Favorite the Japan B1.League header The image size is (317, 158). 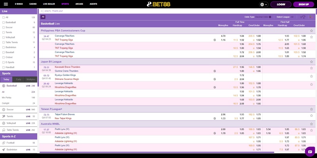311,62
